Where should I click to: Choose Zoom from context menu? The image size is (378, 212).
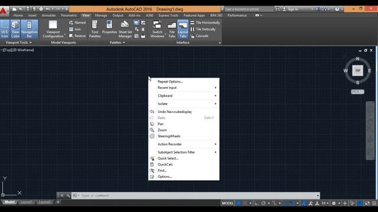pyautogui.click(x=184, y=130)
